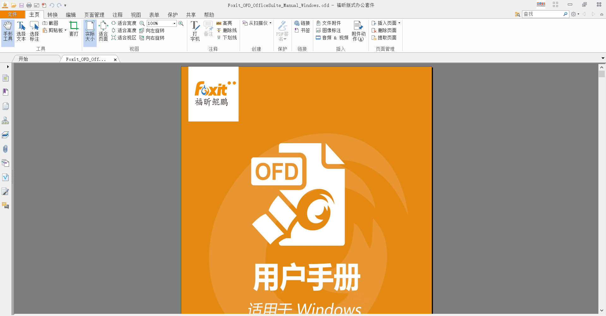This screenshot has width=606, height=316.
Task: Click the full screen four-arrows icon in title bar
Action: pos(555,4)
